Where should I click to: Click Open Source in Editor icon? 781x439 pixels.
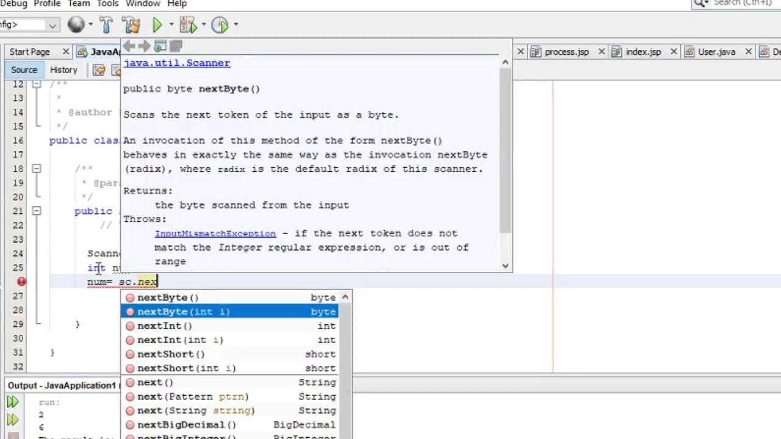(x=176, y=46)
